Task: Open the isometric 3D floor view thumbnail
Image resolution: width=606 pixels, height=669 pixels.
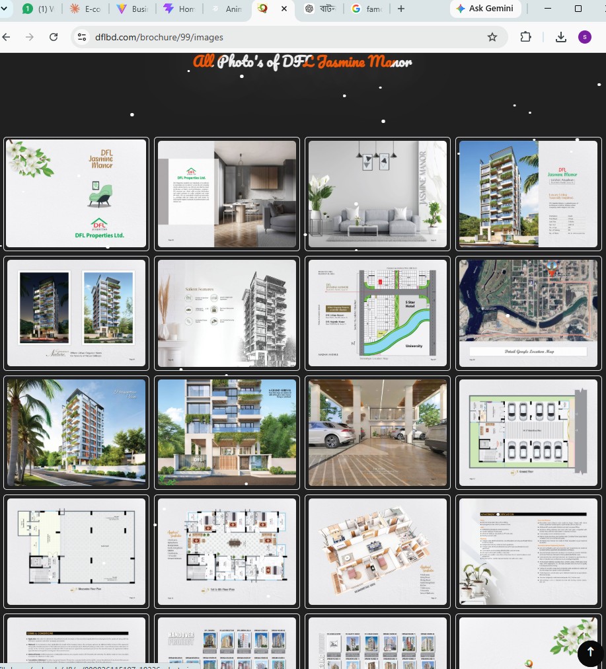Action: tap(377, 552)
